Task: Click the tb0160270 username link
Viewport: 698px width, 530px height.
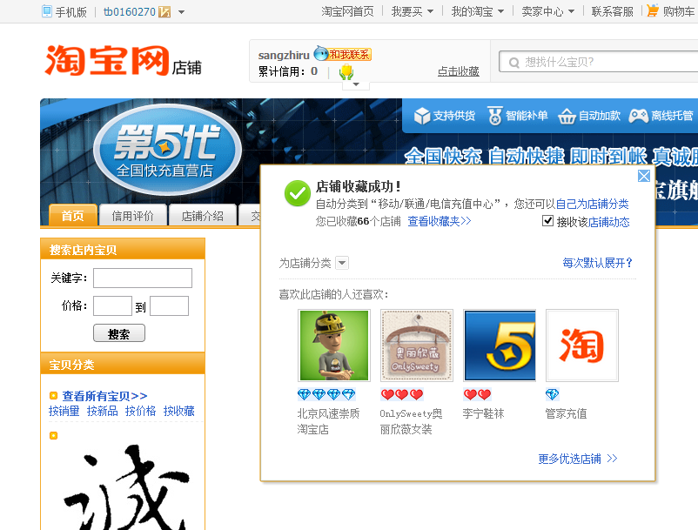Action: [130, 11]
